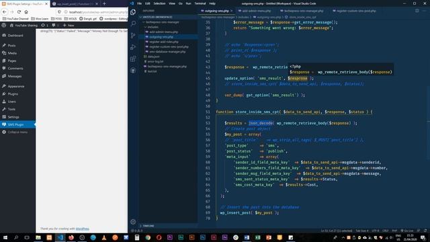
Task: Open Word from the taskbar
Action: 247,237
